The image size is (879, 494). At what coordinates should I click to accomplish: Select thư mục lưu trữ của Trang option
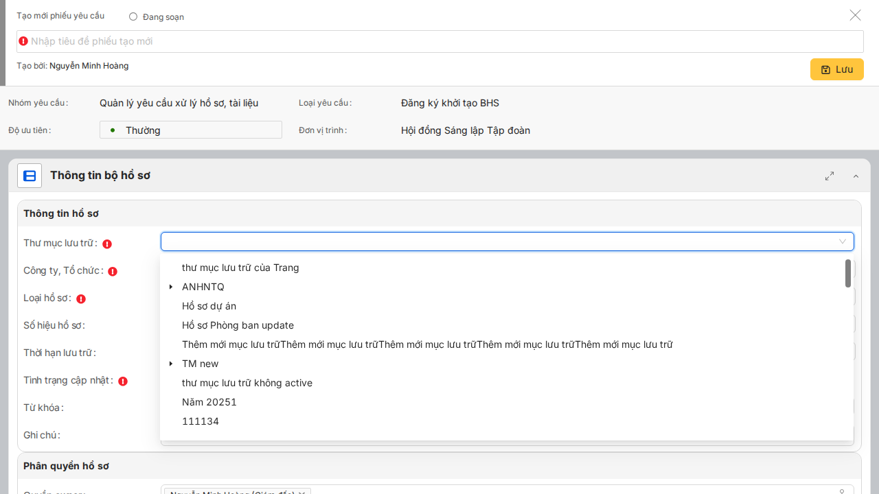pos(240,268)
